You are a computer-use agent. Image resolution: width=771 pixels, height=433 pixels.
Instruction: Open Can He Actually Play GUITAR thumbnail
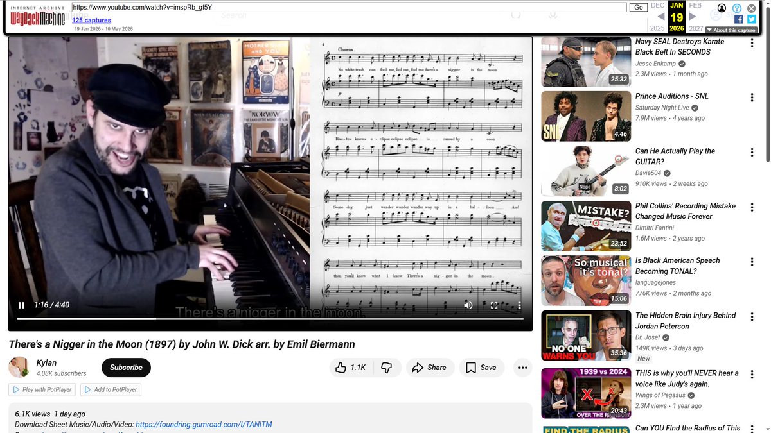coord(586,171)
